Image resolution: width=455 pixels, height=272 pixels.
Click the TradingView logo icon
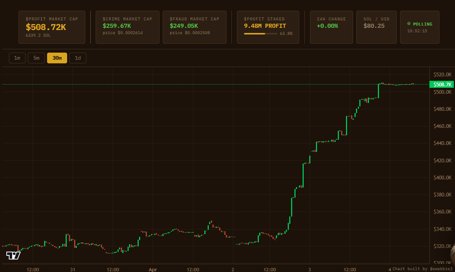[x=14, y=255]
